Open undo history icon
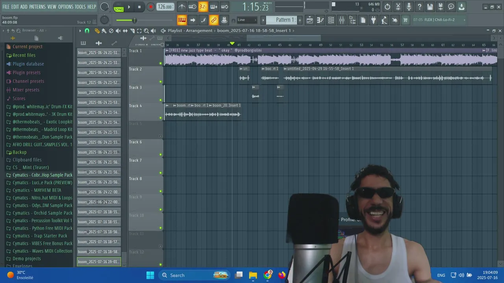The width and height of the screenshot is (504, 283). (387, 7)
